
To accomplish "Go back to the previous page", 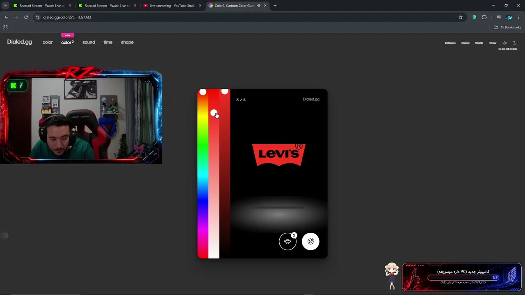I will (6, 17).
